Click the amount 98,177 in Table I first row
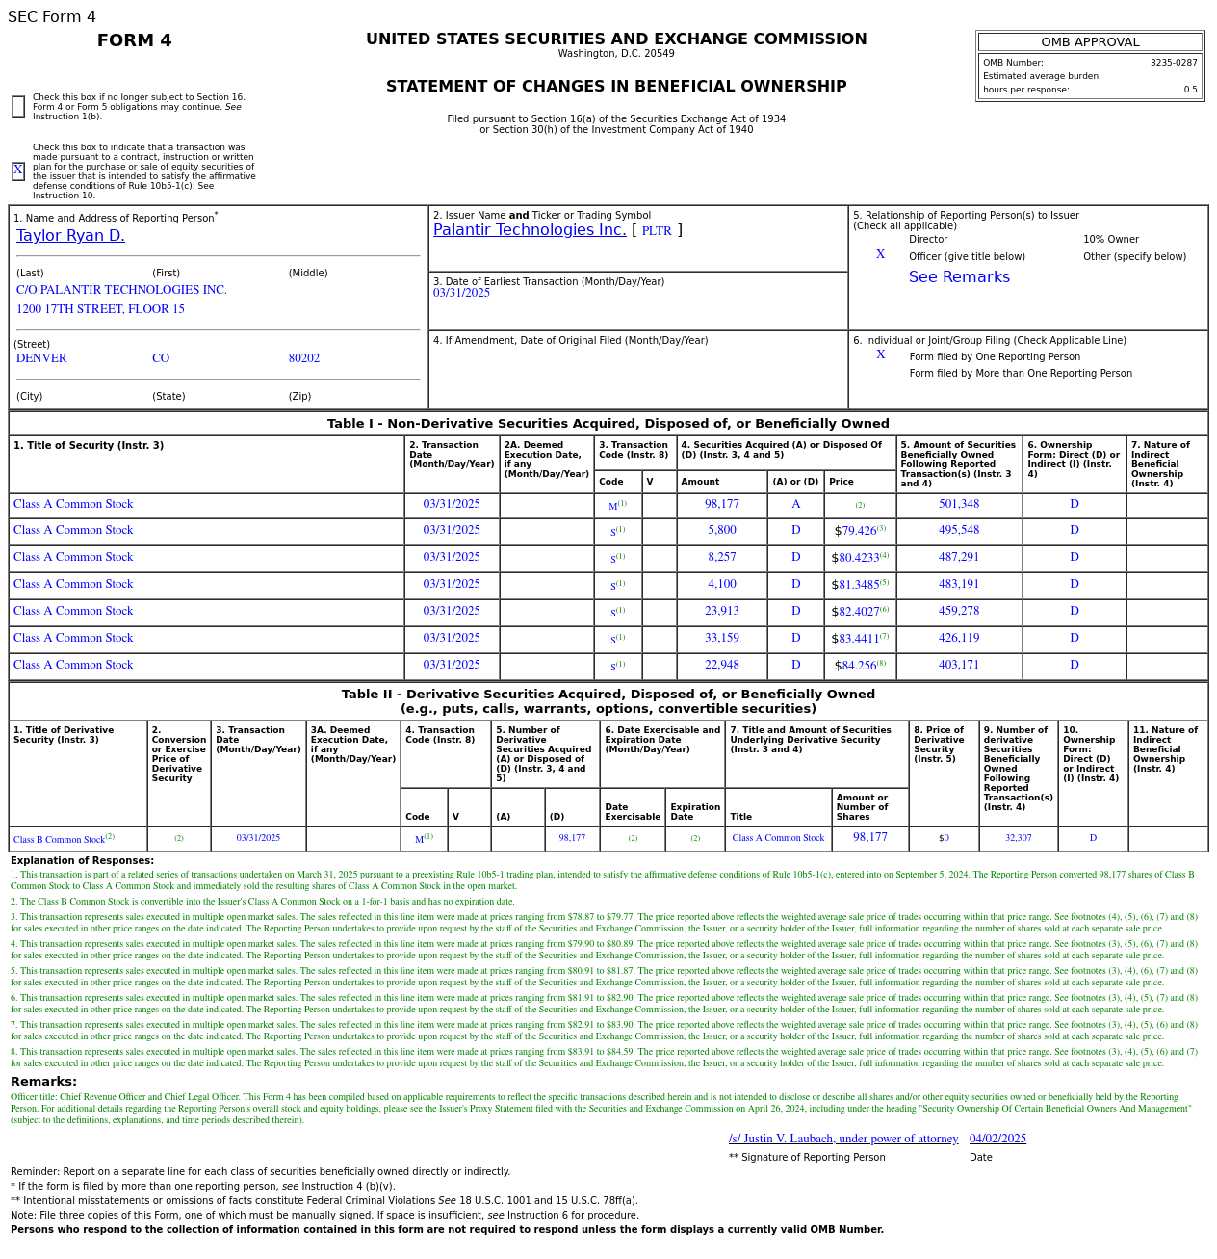Image resolution: width=1217 pixels, height=1259 pixels. pyautogui.click(x=722, y=504)
